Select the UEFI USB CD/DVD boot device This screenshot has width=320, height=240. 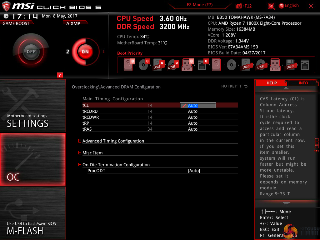[173, 65]
